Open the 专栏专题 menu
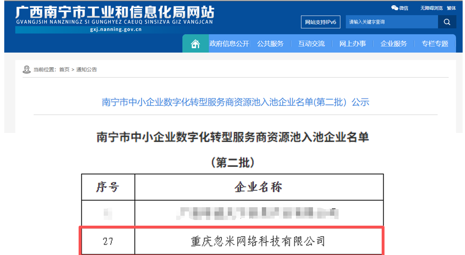This screenshot has width=465, height=255. click(x=435, y=44)
